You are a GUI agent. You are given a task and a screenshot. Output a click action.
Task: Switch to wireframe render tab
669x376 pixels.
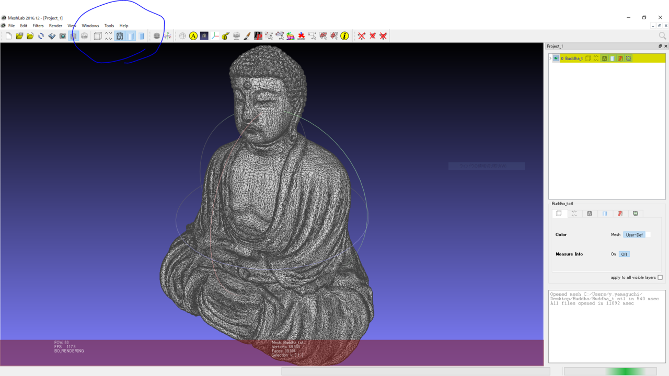590,214
